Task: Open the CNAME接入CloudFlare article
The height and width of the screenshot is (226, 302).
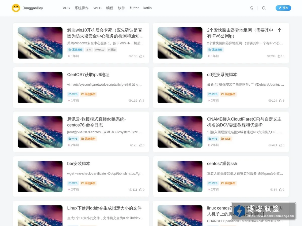Action: (244, 122)
